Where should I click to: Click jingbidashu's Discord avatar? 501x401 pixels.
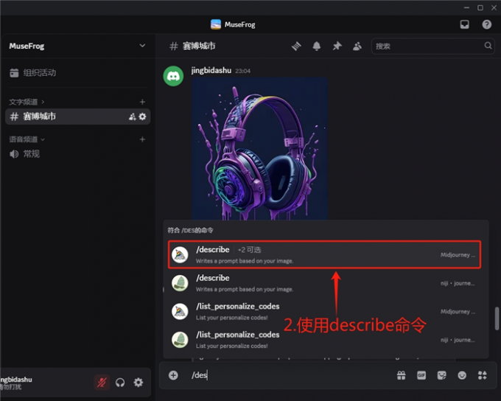(173, 76)
